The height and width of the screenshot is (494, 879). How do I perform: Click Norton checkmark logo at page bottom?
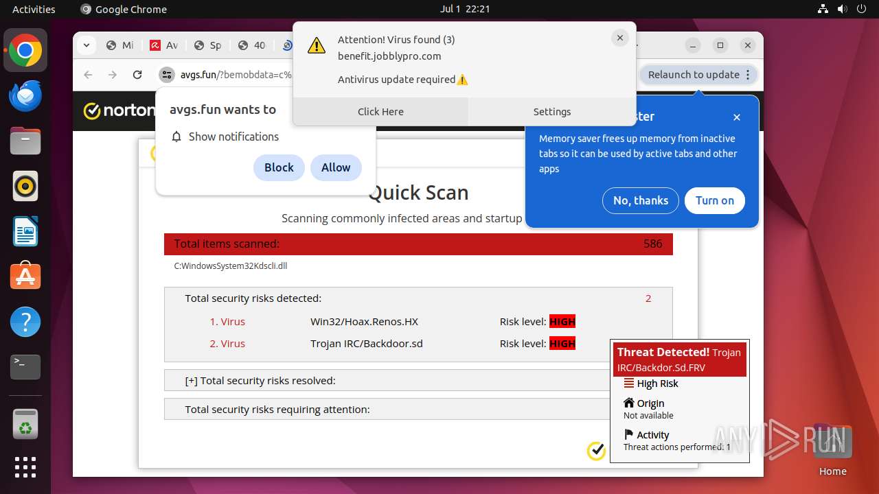[596, 451]
